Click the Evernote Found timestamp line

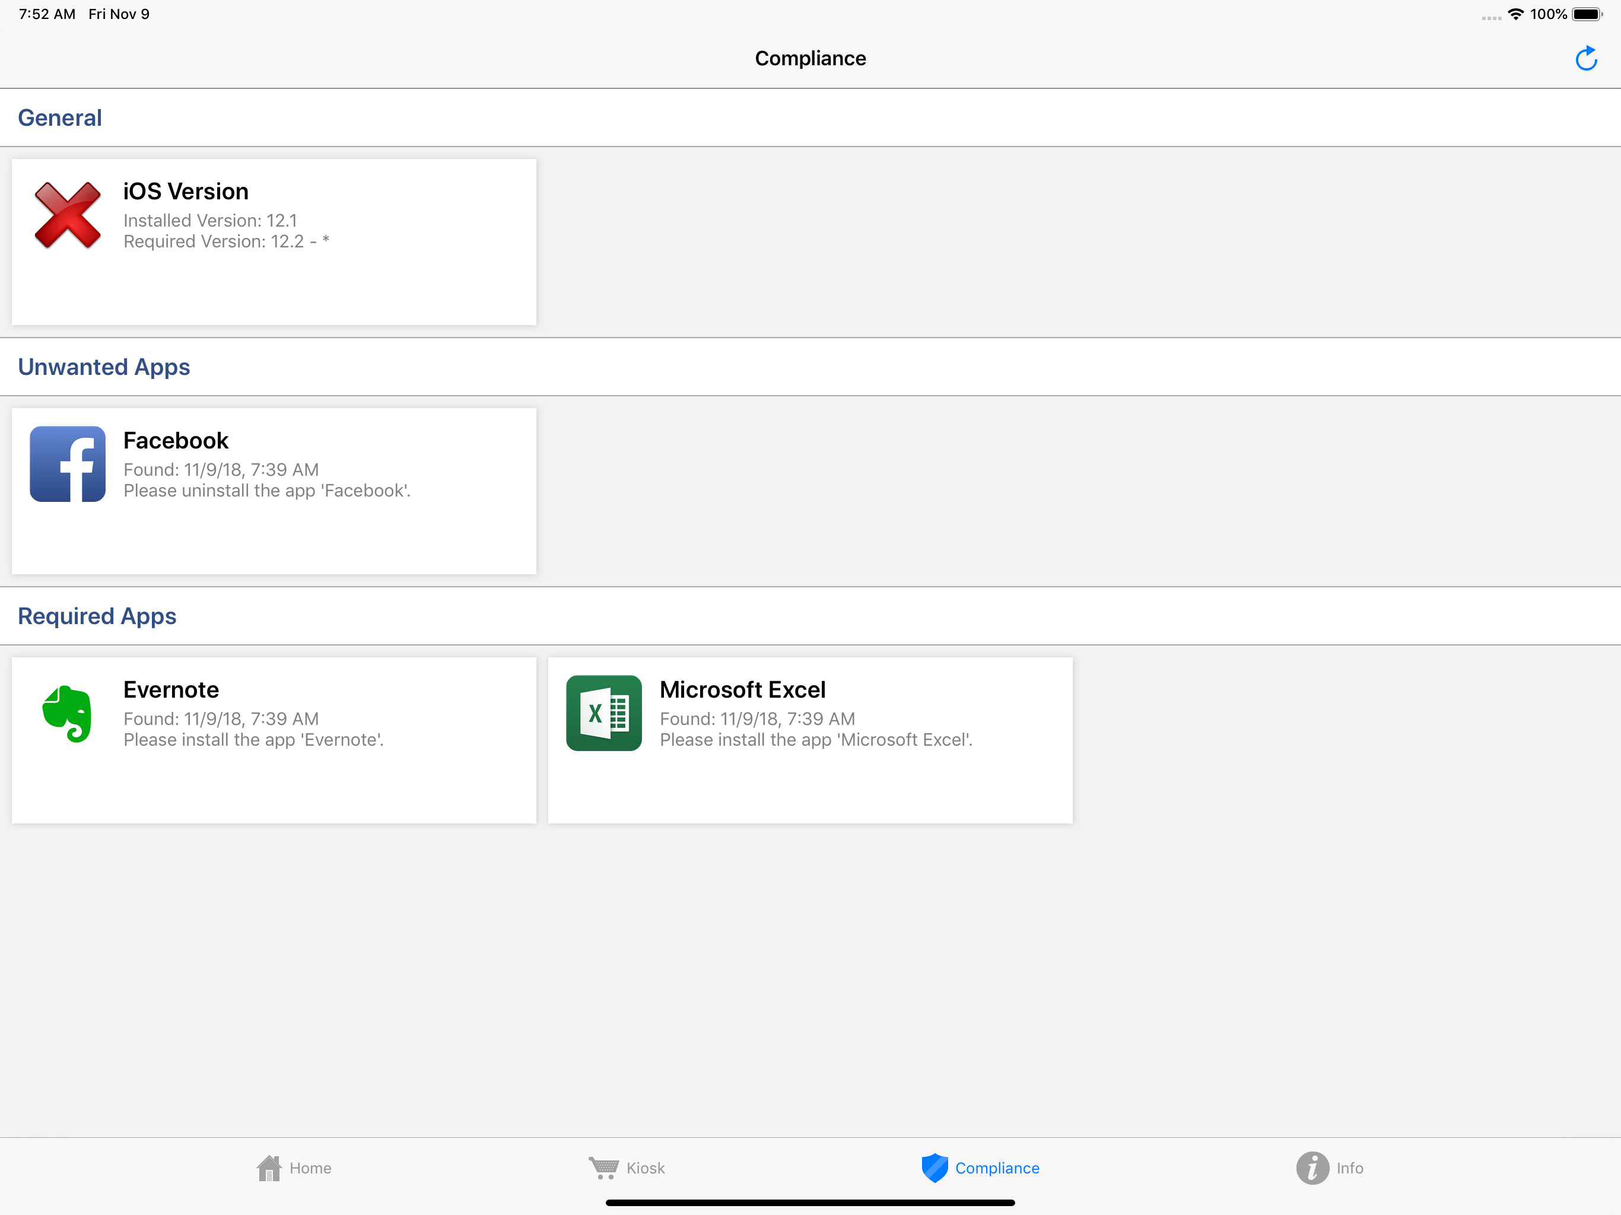point(221,719)
